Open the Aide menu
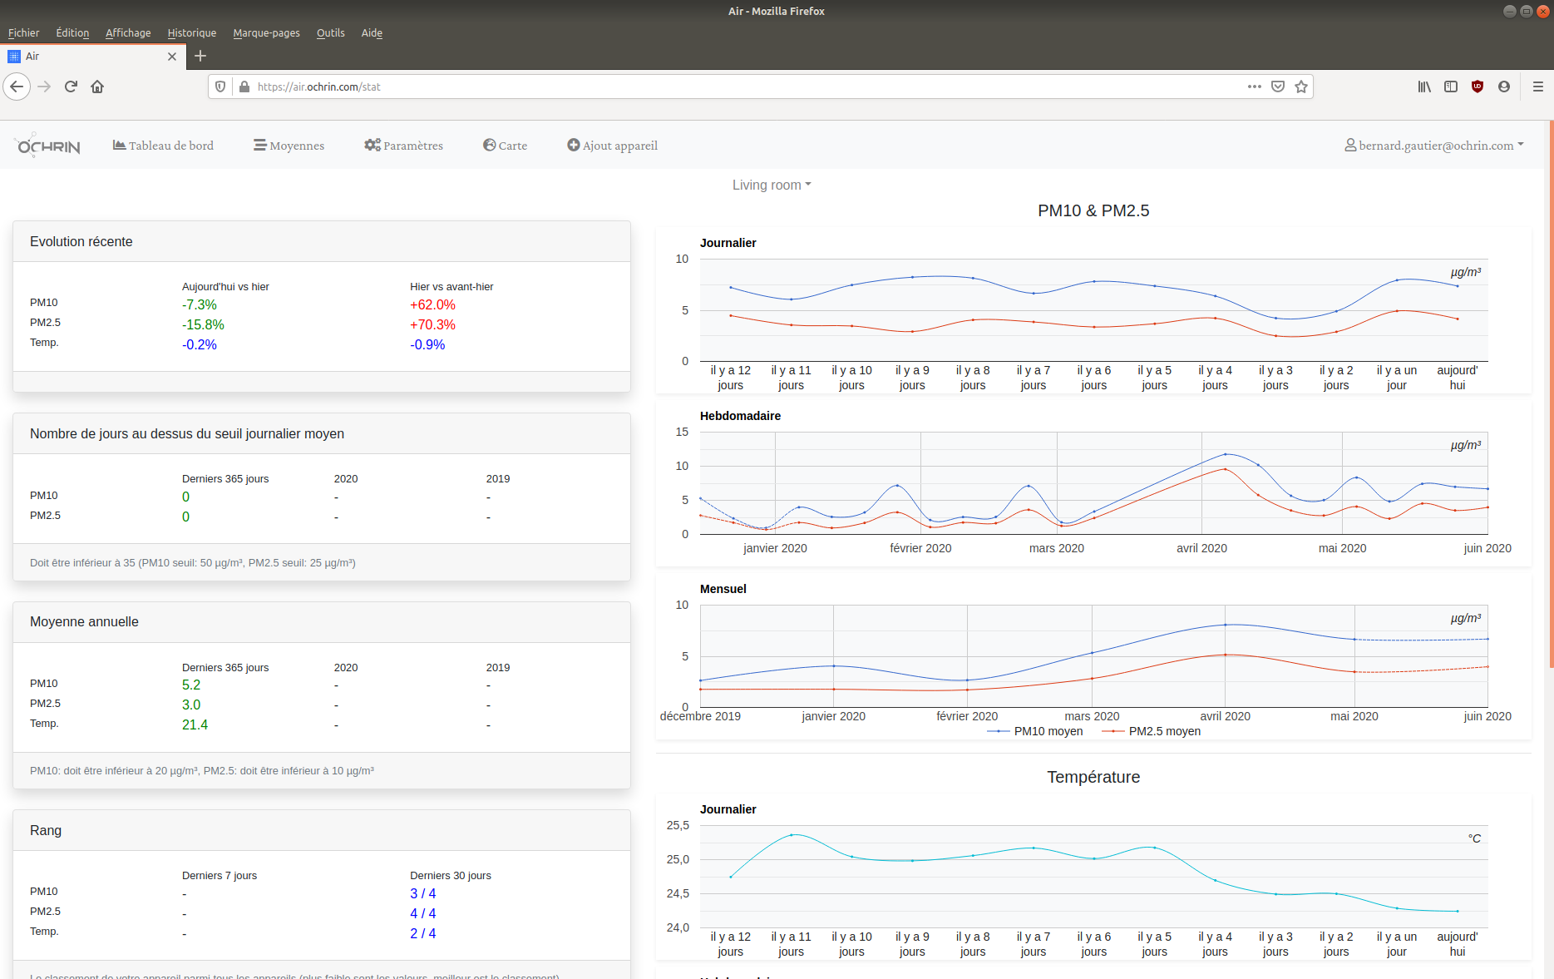Viewport: 1554px width, 979px height. (372, 33)
